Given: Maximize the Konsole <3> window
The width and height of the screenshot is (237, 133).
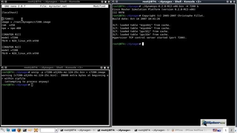Looking at the screenshot, I should click(105, 68).
